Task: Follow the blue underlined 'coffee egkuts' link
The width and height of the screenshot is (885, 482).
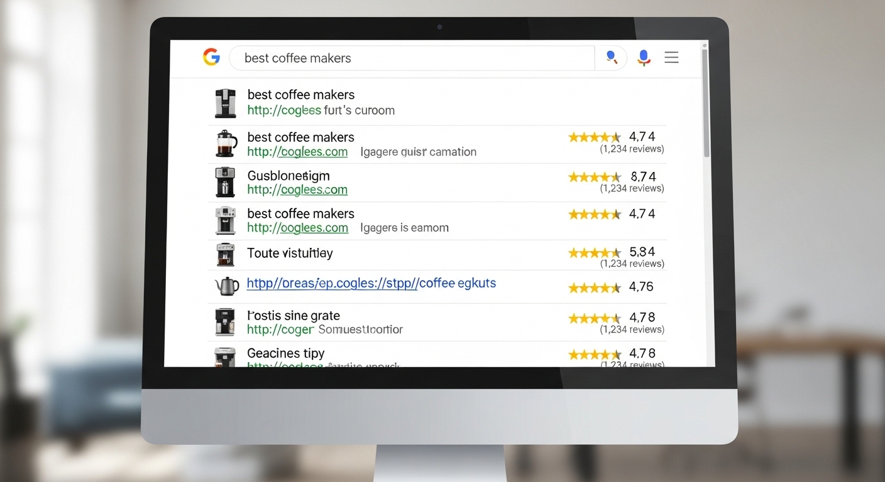Action: tap(371, 283)
